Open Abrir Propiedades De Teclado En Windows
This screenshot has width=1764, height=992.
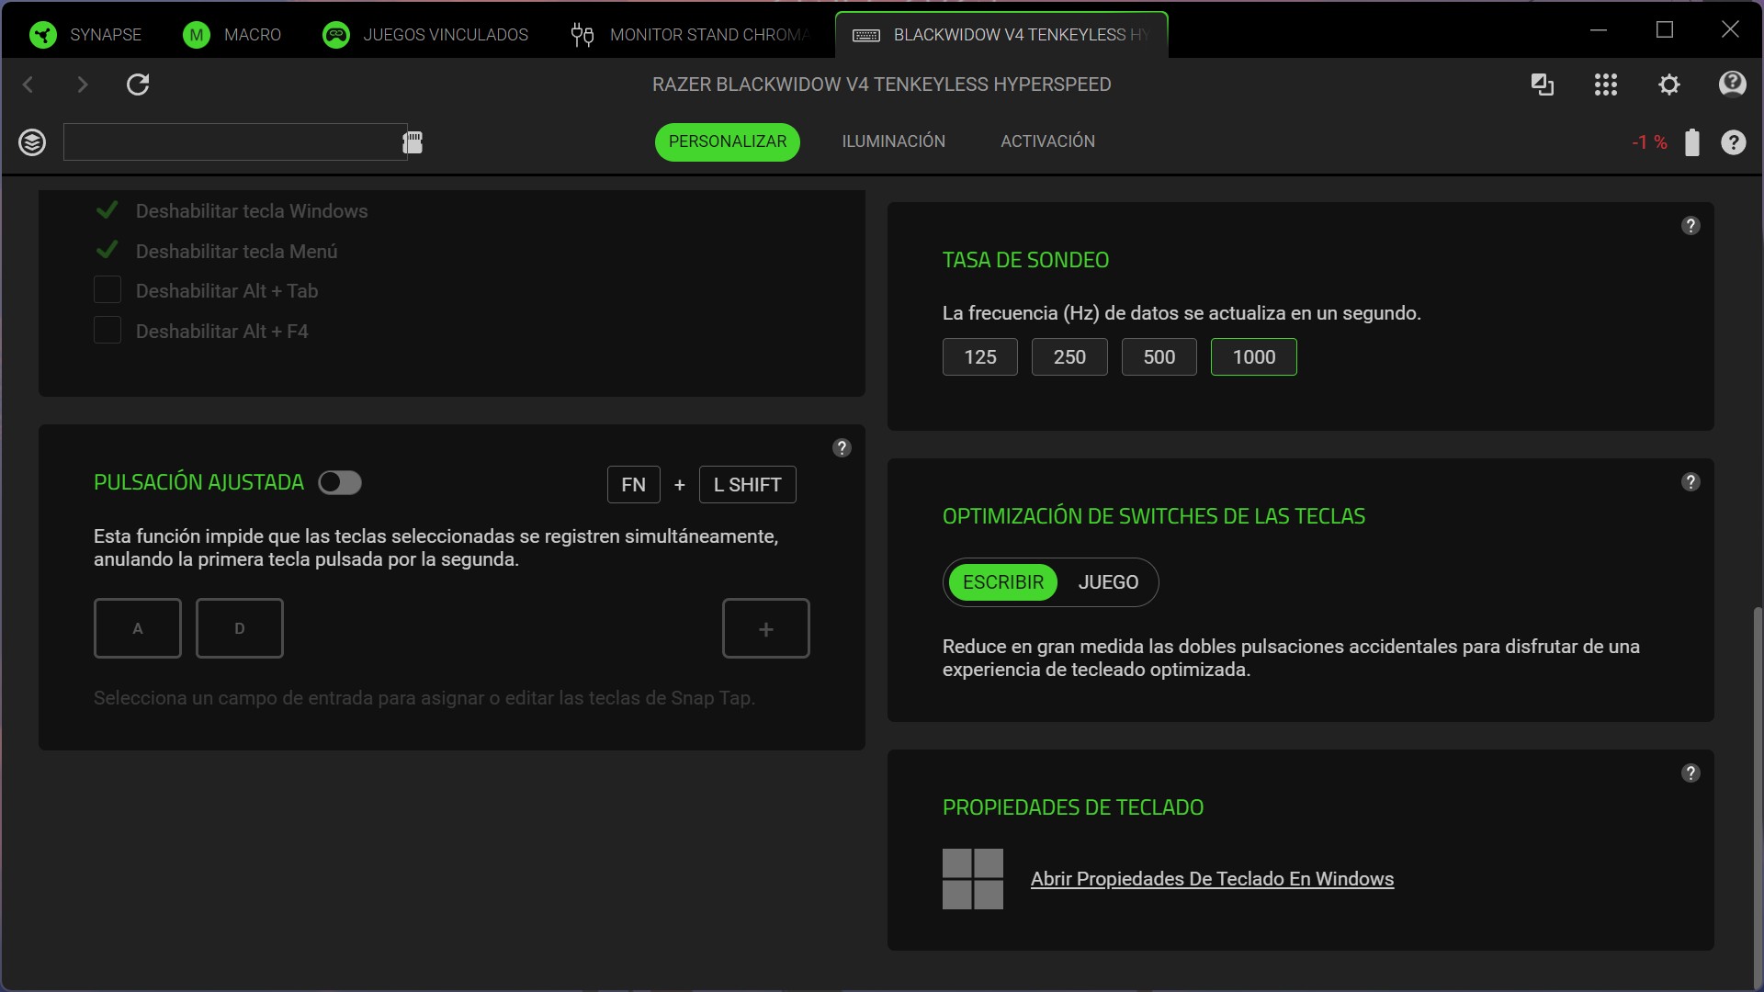[x=1212, y=879]
